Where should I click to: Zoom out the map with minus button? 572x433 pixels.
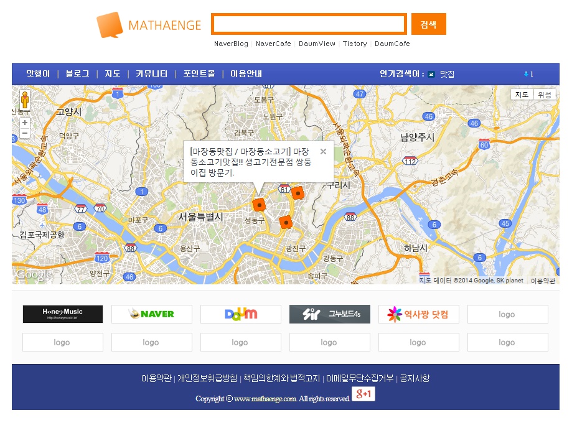click(25, 134)
